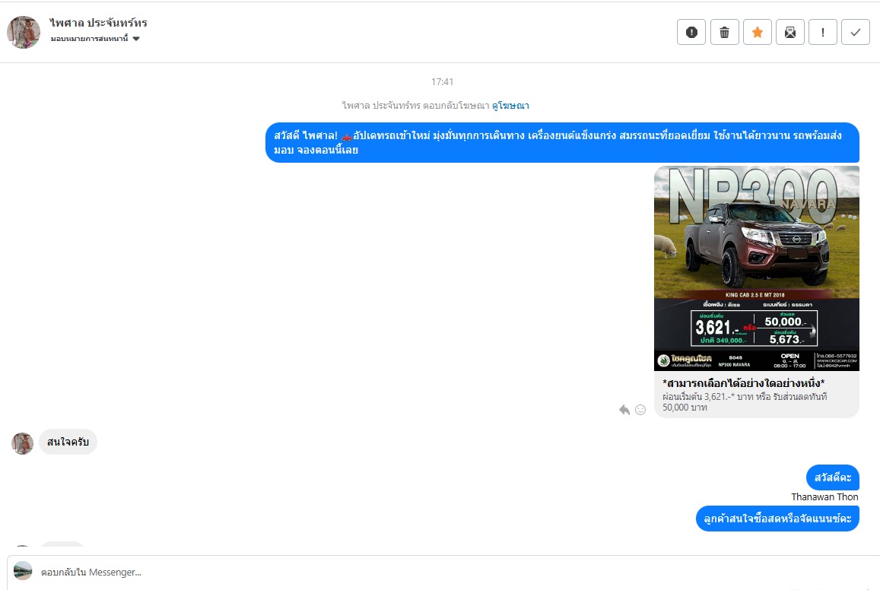Image resolution: width=880 pixels, height=590 pixels.
Task: Click the blue greeting message about new car update
Action: (x=562, y=142)
